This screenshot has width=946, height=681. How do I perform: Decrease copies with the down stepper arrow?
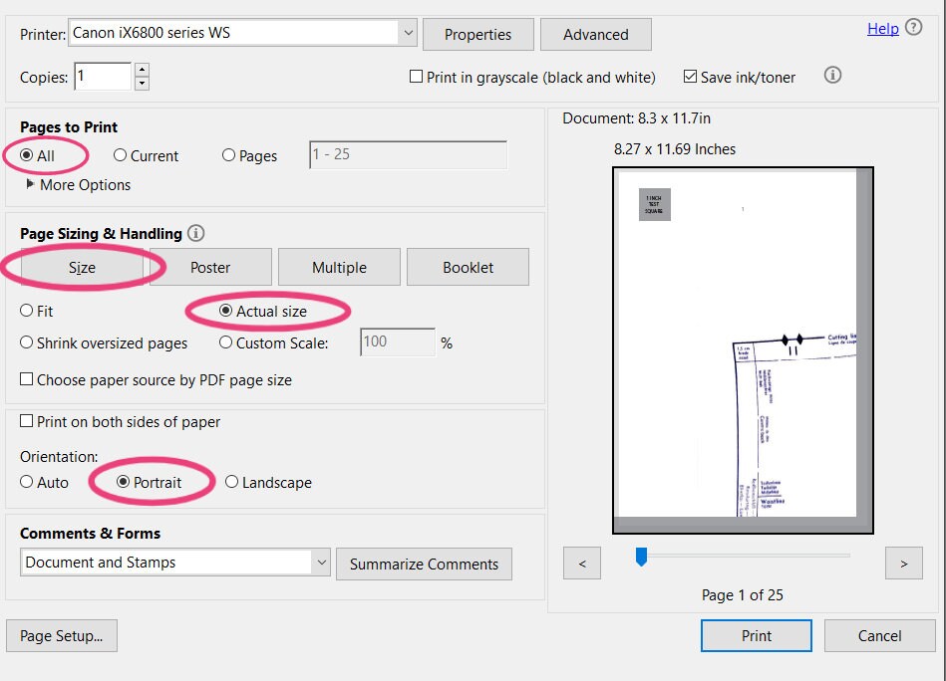point(142,84)
